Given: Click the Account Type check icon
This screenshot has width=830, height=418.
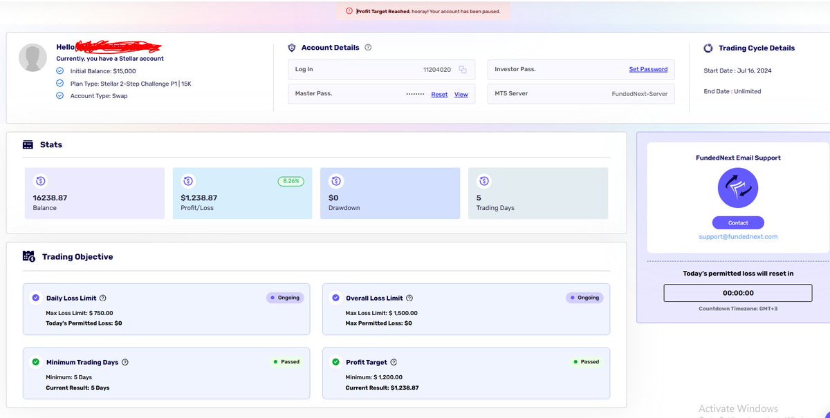Looking at the screenshot, I should (x=59, y=95).
